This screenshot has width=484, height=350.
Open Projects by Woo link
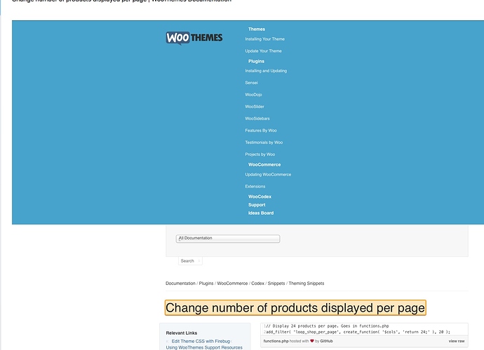[x=260, y=155]
